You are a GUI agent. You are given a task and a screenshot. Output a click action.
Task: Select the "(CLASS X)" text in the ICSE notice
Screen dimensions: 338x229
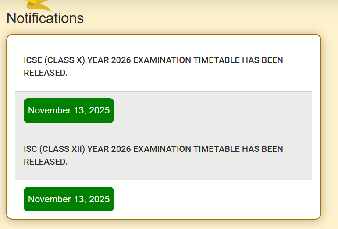[64, 60]
